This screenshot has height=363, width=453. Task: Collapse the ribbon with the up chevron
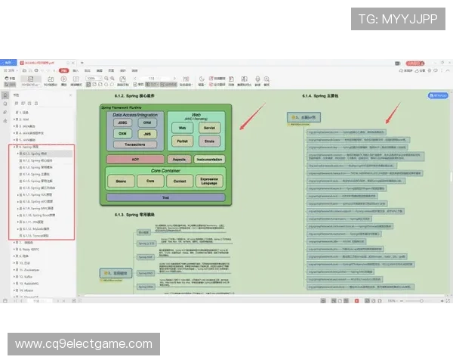[448, 70]
